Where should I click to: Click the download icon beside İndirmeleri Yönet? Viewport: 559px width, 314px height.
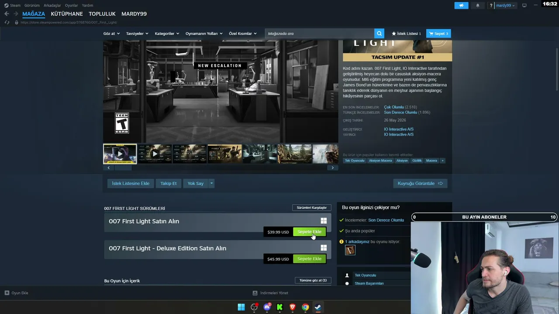click(255, 293)
